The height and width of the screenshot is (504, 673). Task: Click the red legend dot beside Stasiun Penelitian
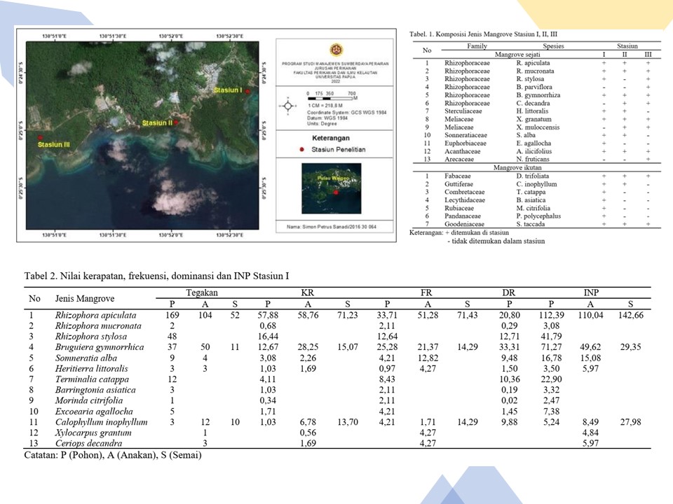click(x=301, y=150)
